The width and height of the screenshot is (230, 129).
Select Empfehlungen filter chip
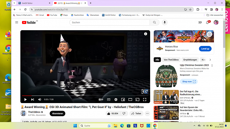tap(190, 60)
